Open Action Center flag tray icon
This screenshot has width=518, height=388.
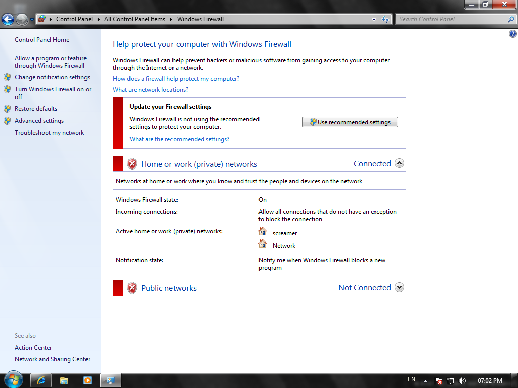click(x=438, y=381)
